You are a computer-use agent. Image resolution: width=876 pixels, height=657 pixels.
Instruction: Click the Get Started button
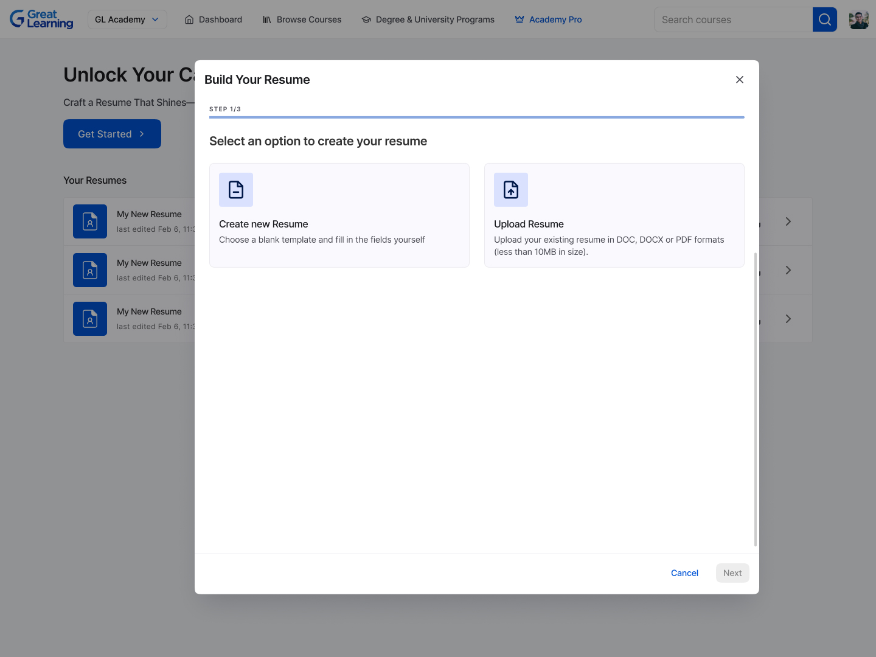(112, 134)
